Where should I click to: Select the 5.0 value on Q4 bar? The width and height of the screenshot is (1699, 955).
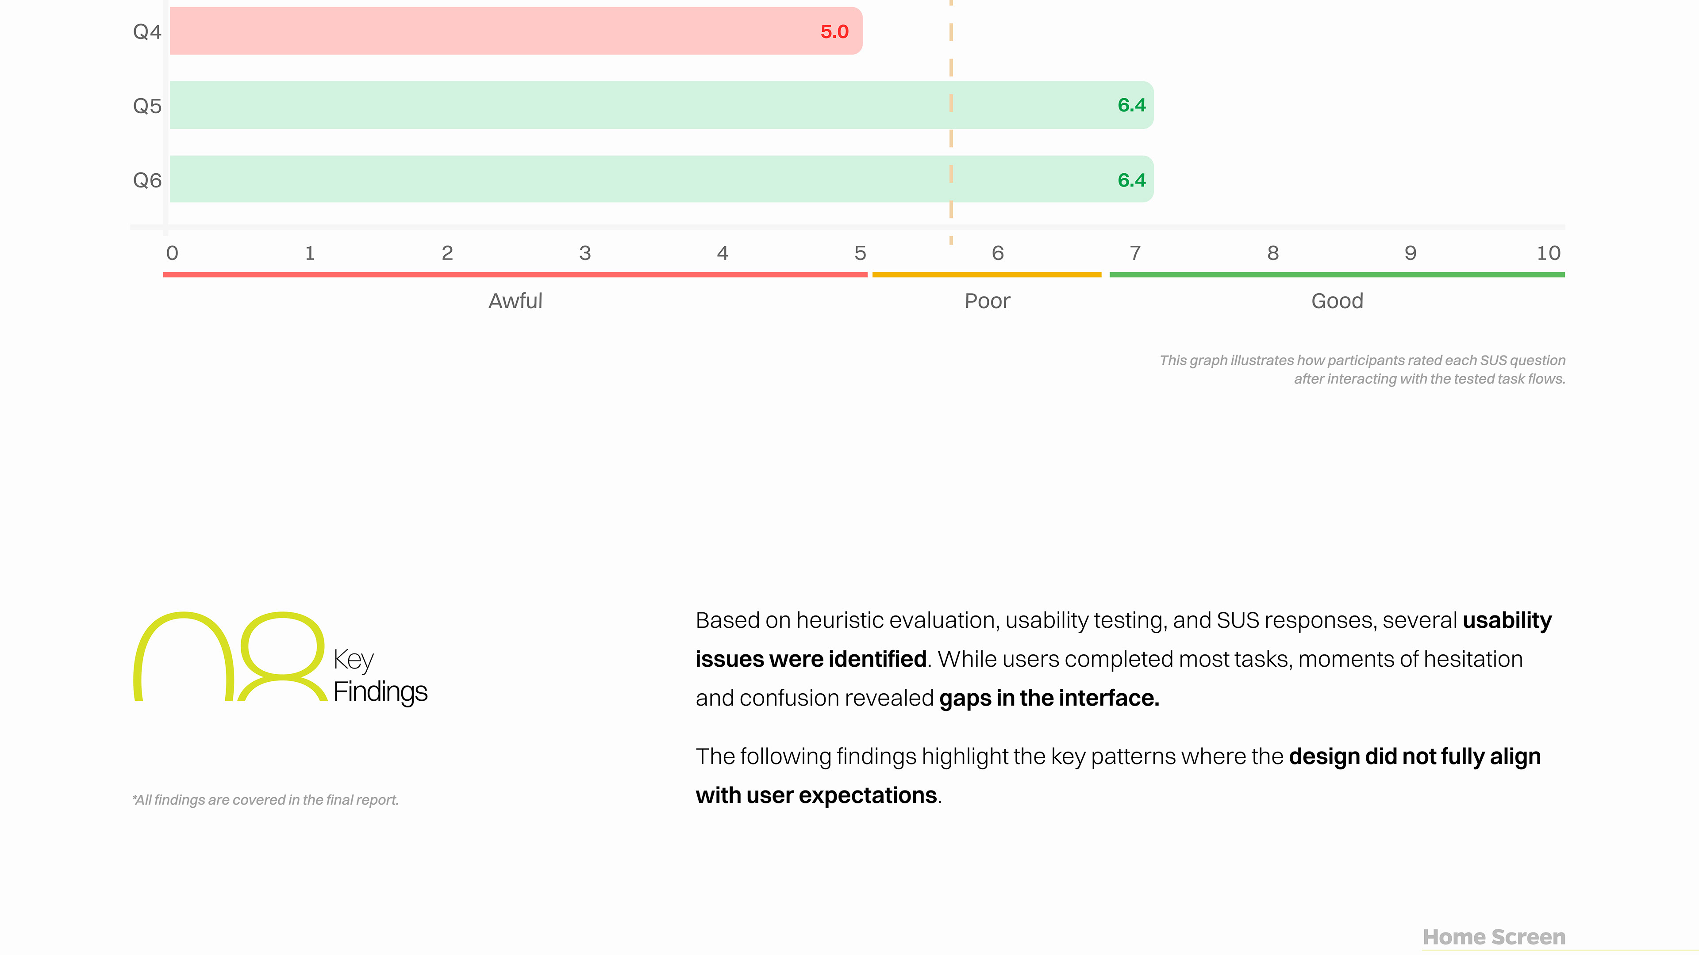tap(834, 32)
